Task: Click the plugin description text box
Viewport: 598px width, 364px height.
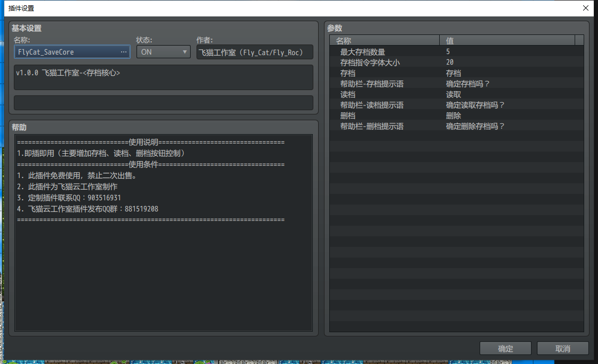Action: tap(163, 77)
